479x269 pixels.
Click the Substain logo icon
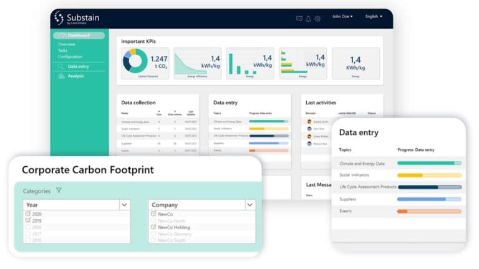tap(60, 18)
